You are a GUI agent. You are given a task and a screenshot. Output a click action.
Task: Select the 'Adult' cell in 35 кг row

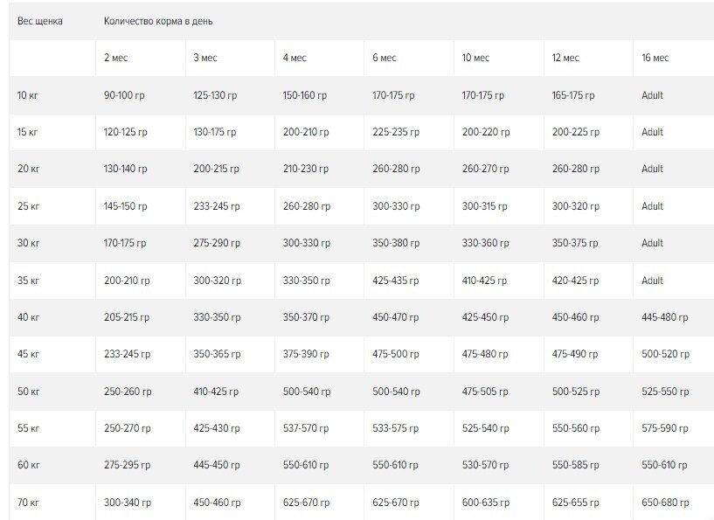point(652,280)
